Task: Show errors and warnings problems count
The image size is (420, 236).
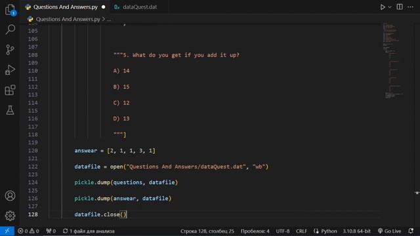Action: pyautogui.click(x=28, y=231)
